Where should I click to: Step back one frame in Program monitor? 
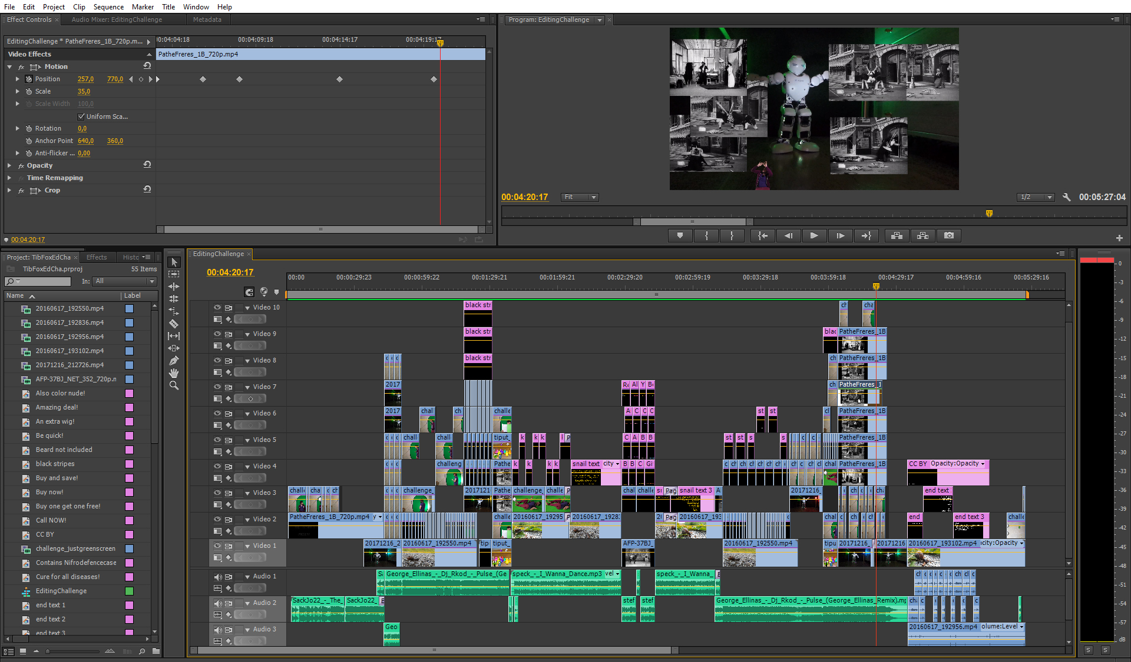[788, 236]
